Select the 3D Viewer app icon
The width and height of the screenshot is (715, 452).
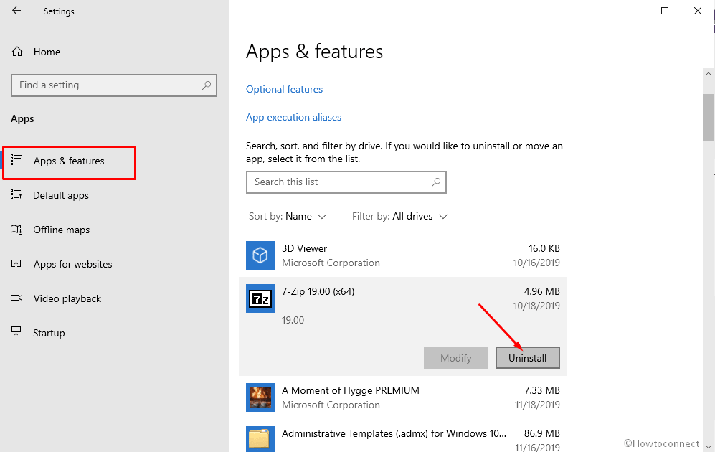point(260,255)
